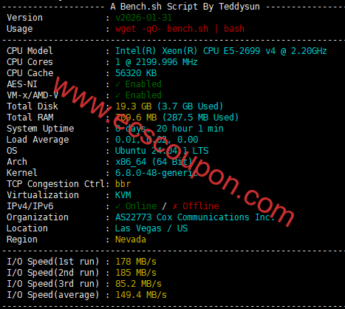Select the CPU model Intel Xeon E5-2699 text

221,51
